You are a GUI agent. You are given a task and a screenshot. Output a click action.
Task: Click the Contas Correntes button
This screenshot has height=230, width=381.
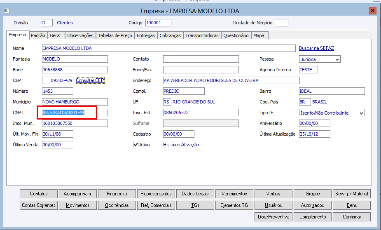point(39,205)
